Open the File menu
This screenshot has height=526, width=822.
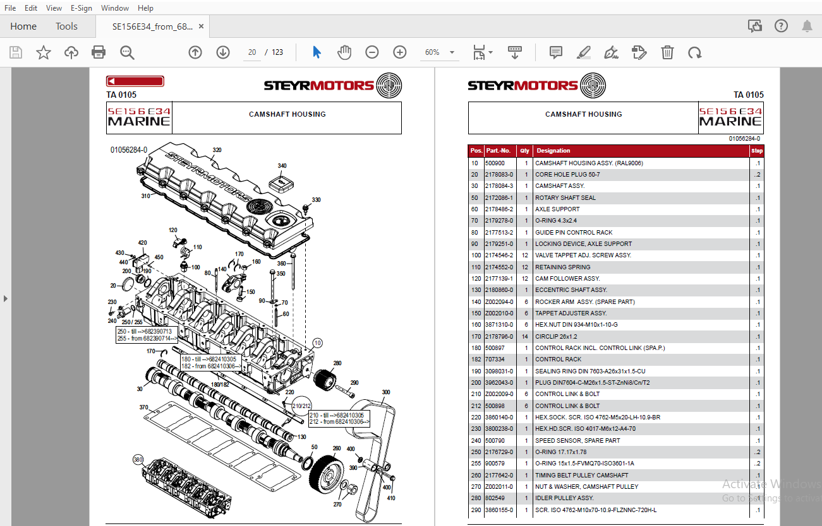point(10,8)
